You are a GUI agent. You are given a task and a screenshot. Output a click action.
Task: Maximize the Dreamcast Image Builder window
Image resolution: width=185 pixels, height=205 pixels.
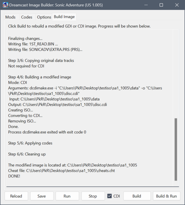(161, 5)
